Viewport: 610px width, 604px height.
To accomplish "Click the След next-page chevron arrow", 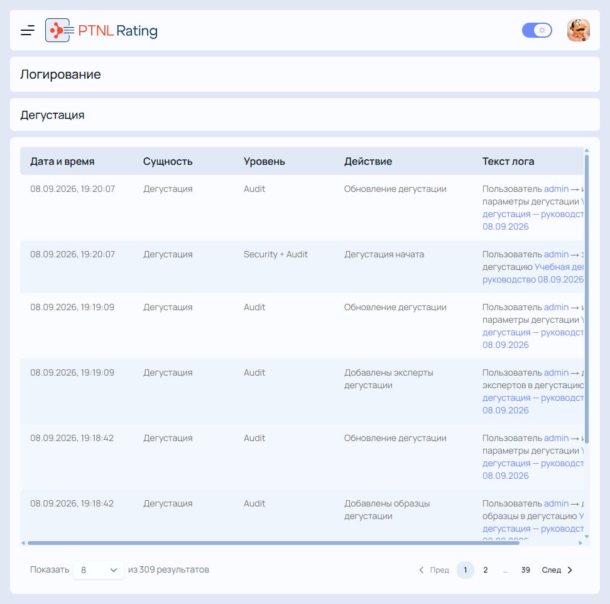I will (570, 569).
